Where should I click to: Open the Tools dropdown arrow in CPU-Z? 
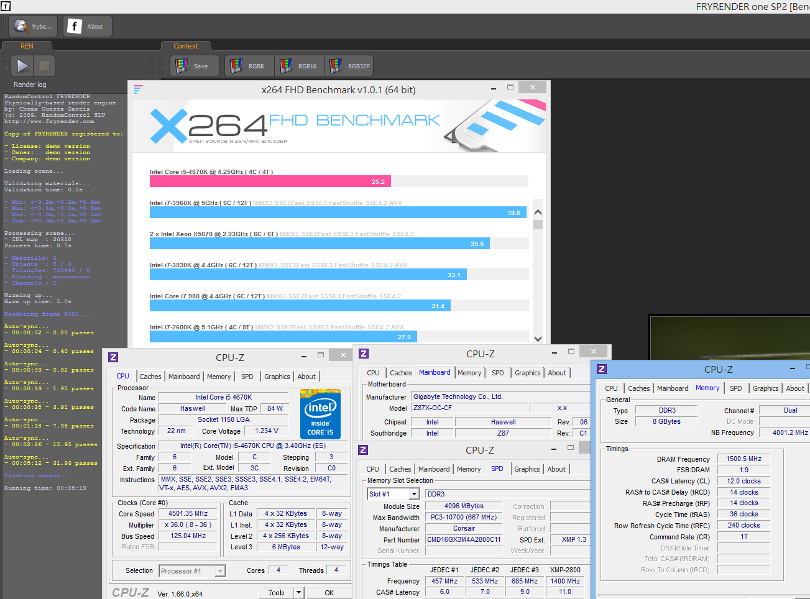pyautogui.click(x=298, y=593)
